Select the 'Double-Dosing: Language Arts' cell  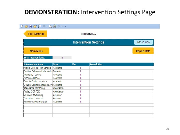(x=38, y=85)
